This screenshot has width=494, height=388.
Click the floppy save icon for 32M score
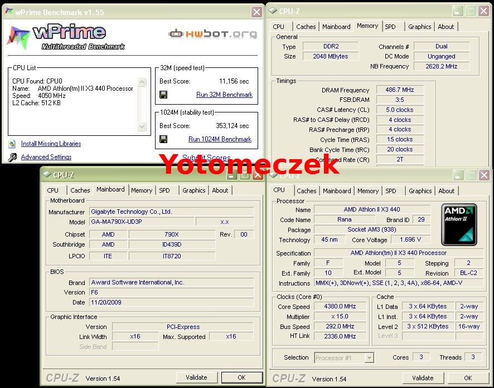point(163,95)
